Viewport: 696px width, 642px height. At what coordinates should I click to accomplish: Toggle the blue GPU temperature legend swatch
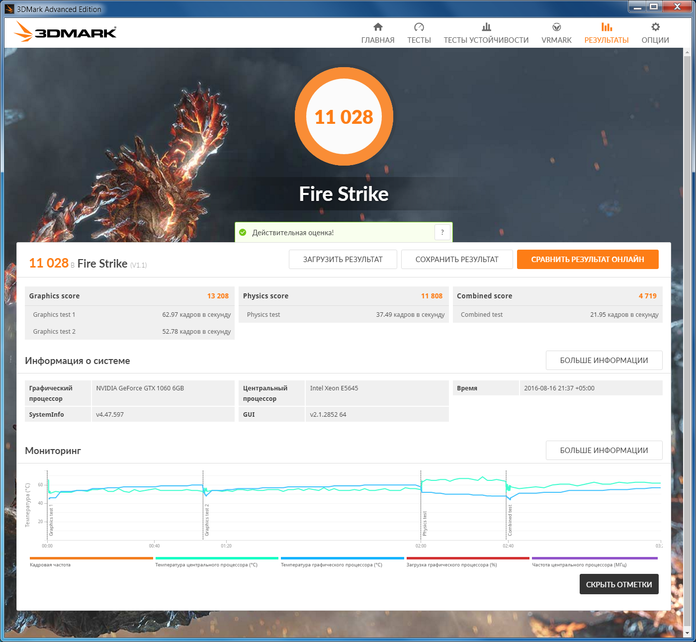[343, 558]
